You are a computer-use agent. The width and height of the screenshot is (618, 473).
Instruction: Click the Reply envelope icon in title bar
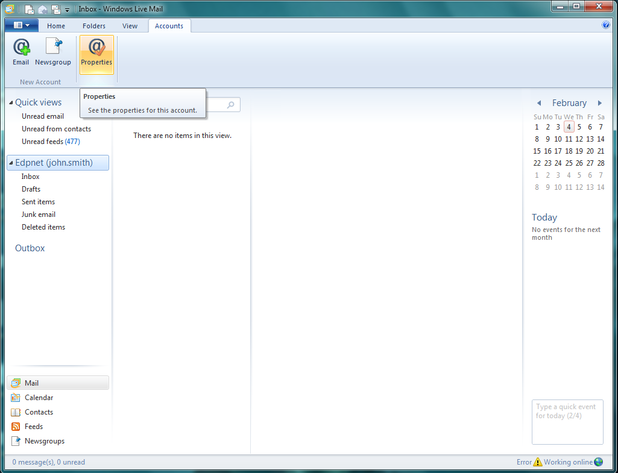[43, 9]
